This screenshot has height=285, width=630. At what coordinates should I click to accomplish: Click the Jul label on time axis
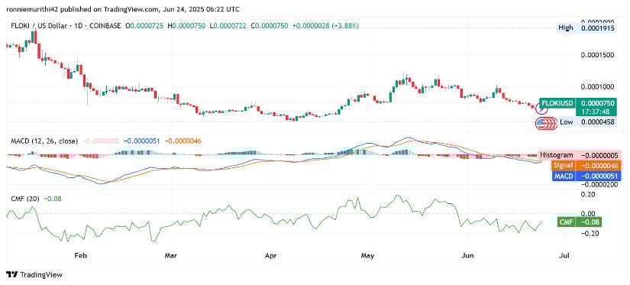click(x=564, y=255)
